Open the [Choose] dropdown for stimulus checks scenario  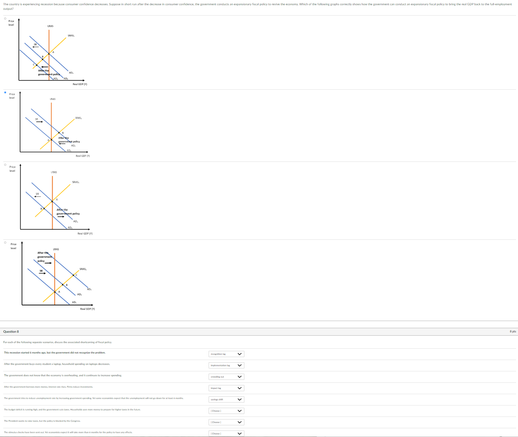pos(226,433)
